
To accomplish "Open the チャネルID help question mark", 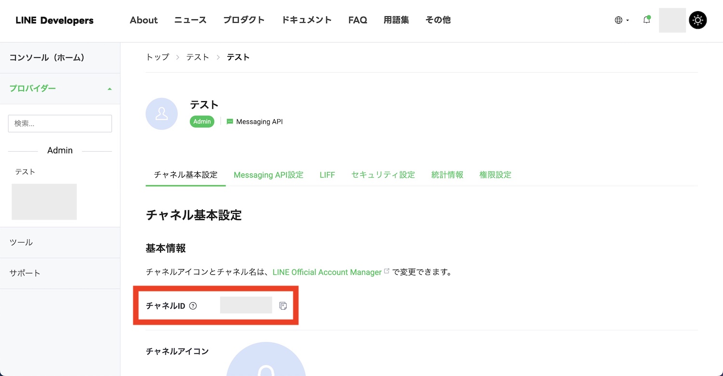I will [x=193, y=306].
